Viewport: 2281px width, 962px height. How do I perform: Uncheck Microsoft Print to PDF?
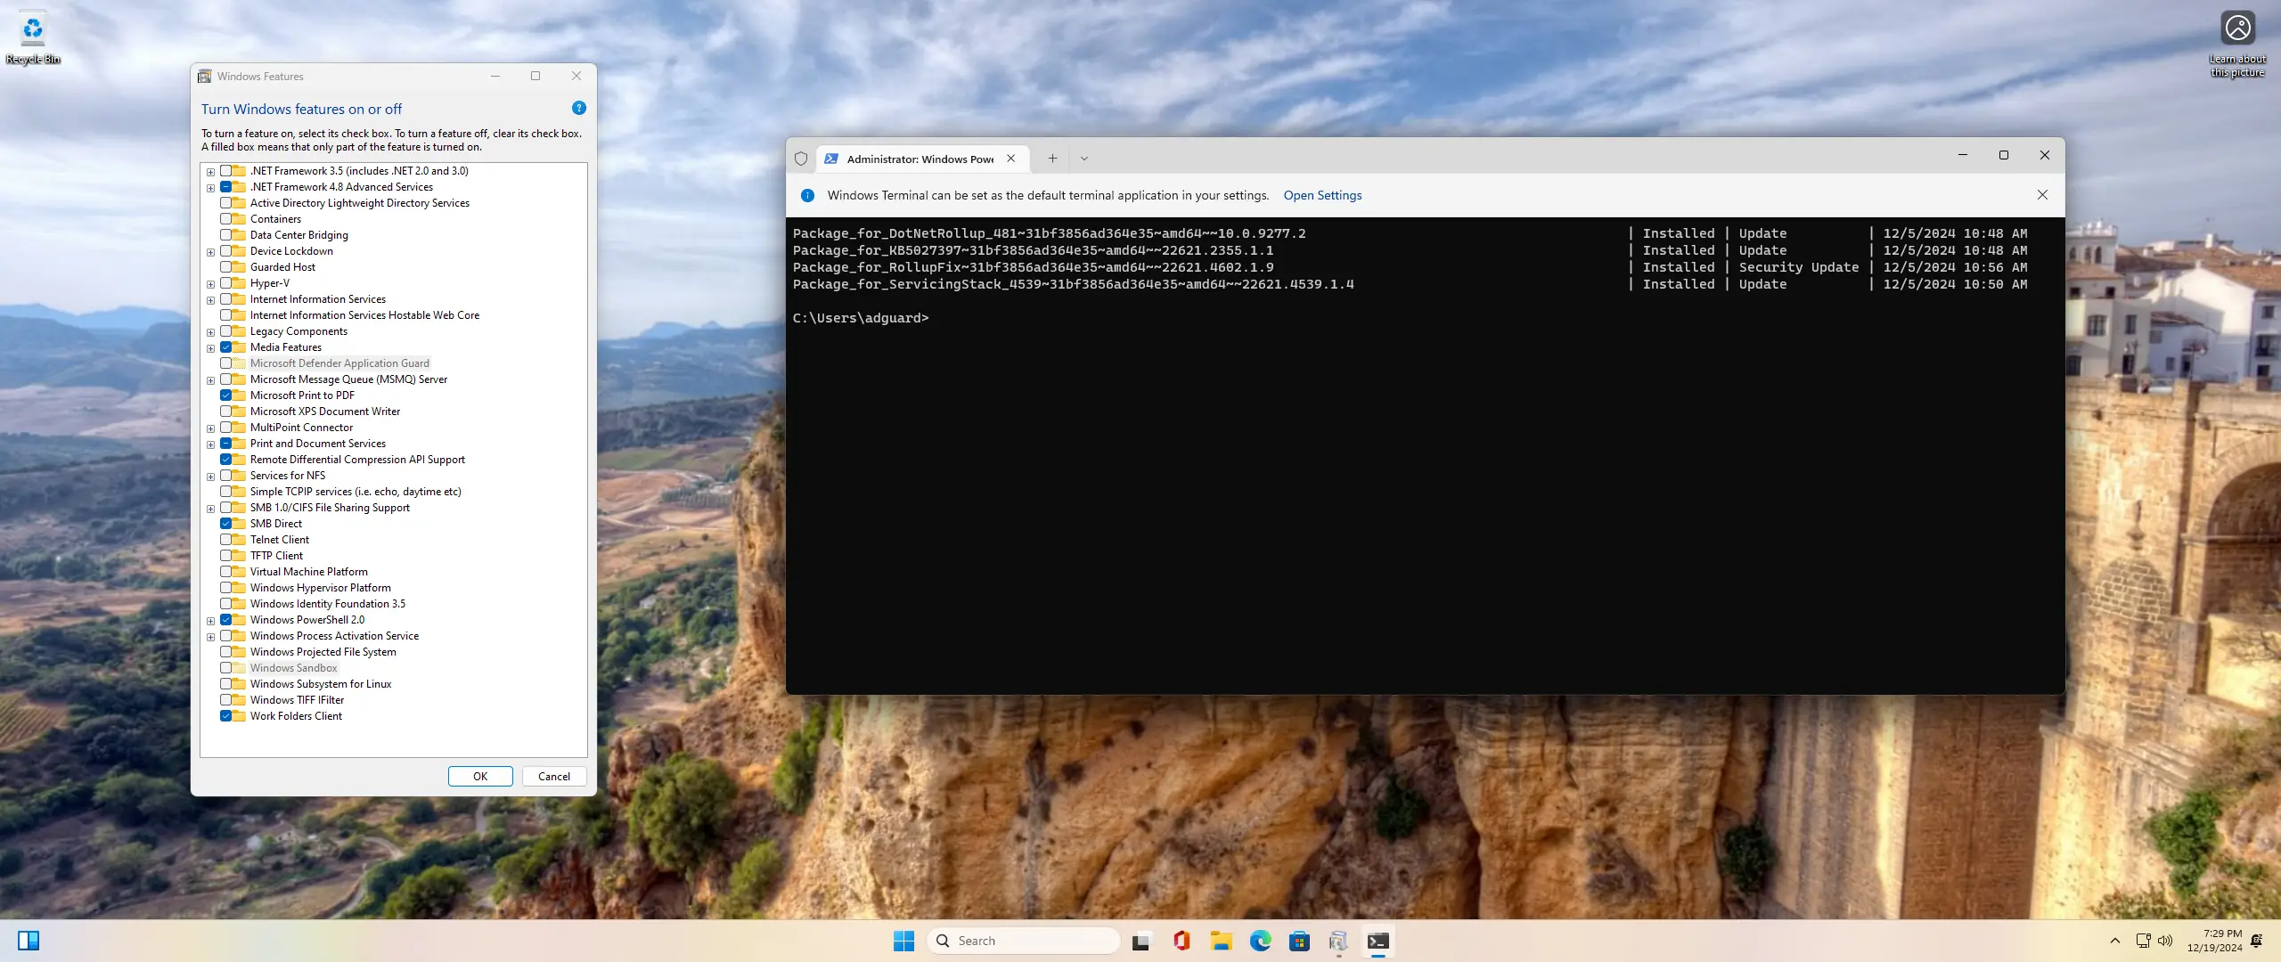pyautogui.click(x=226, y=395)
